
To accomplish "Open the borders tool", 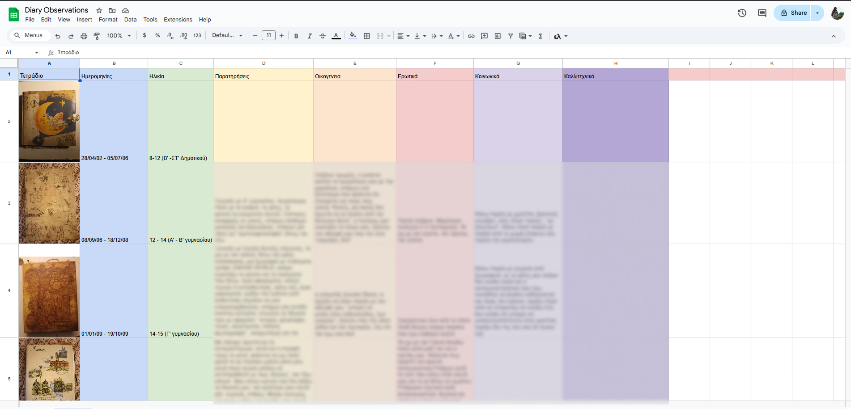I will coord(367,36).
